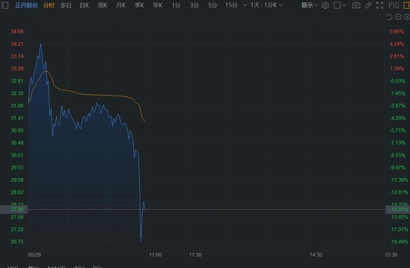Click the chart layout square icon
This screenshot has height=268, width=410.
[337, 5]
